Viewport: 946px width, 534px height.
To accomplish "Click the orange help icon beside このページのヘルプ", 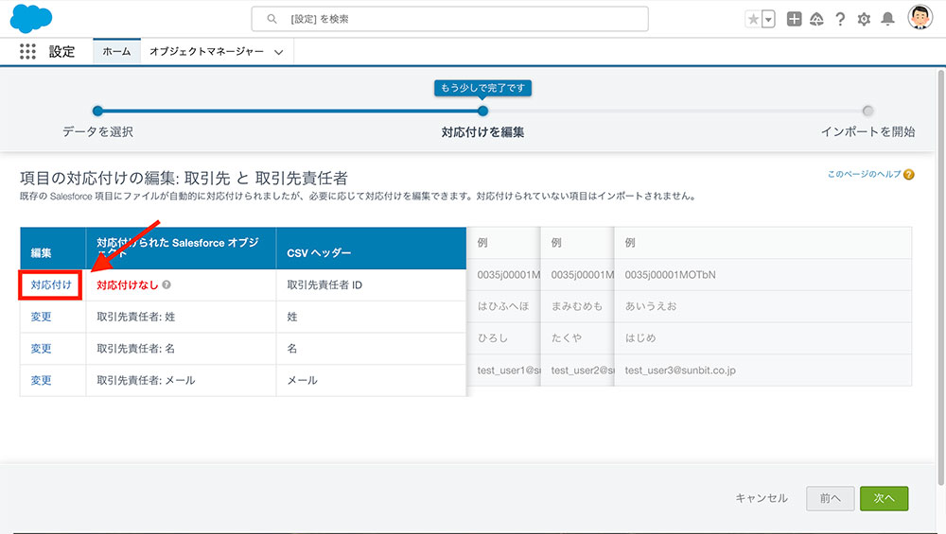I will (x=909, y=175).
